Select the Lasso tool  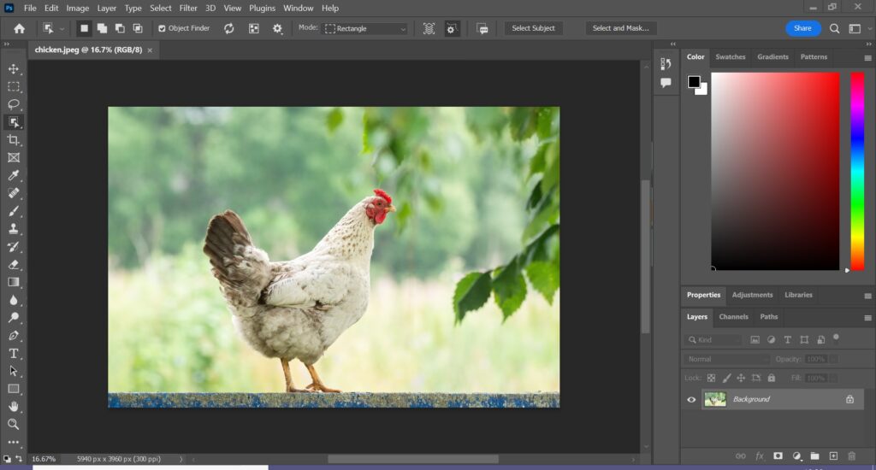(x=14, y=104)
